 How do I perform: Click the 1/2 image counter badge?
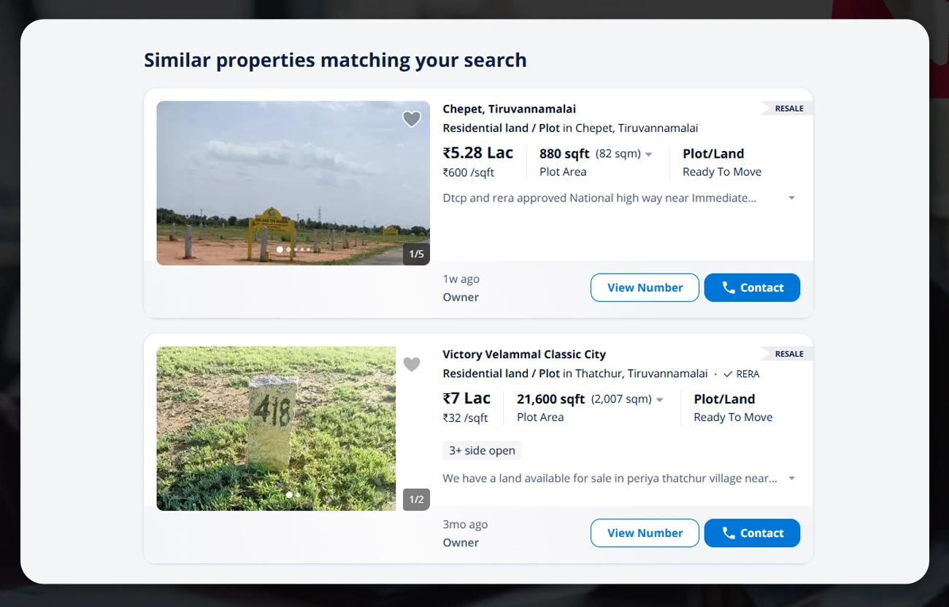pyautogui.click(x=416, y=499)
